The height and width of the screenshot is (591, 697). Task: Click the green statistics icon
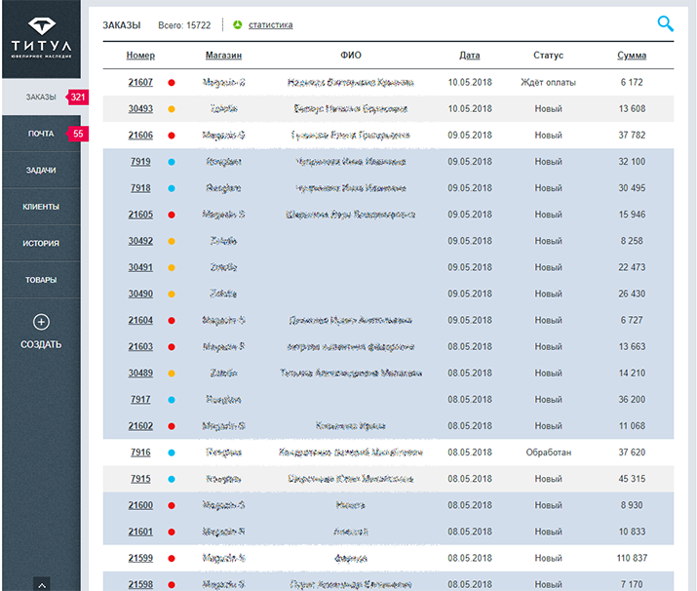pyautogui.click(x=238, y=25)
